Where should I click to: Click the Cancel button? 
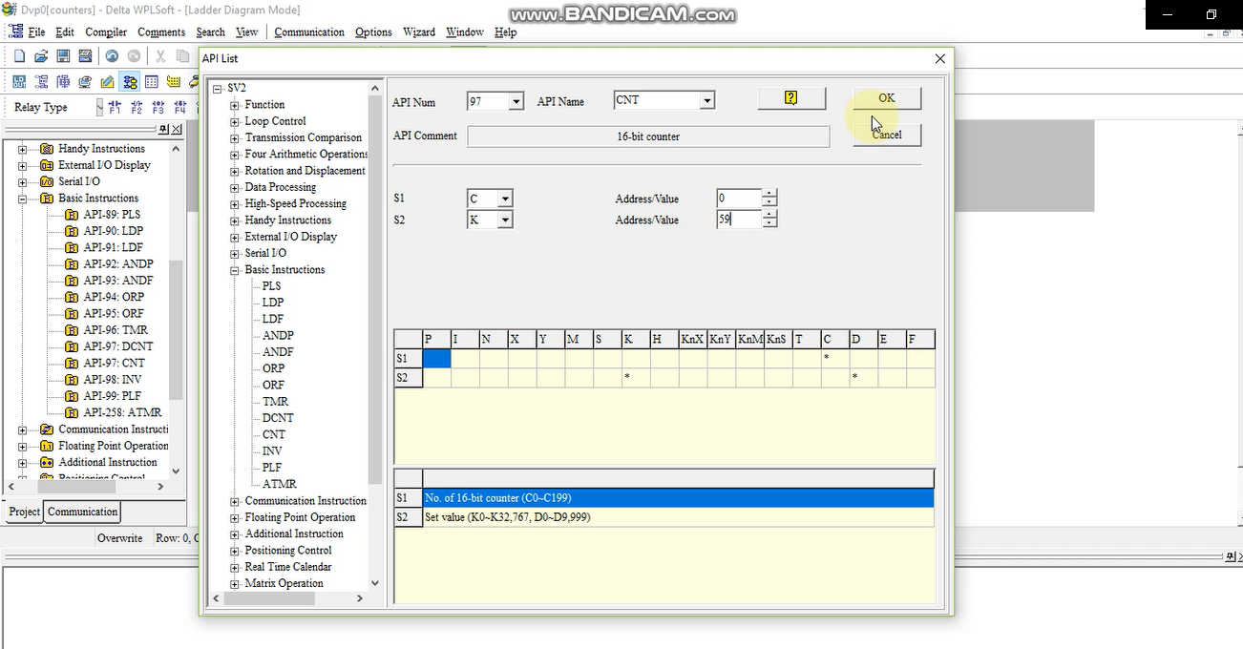point(887,135)
